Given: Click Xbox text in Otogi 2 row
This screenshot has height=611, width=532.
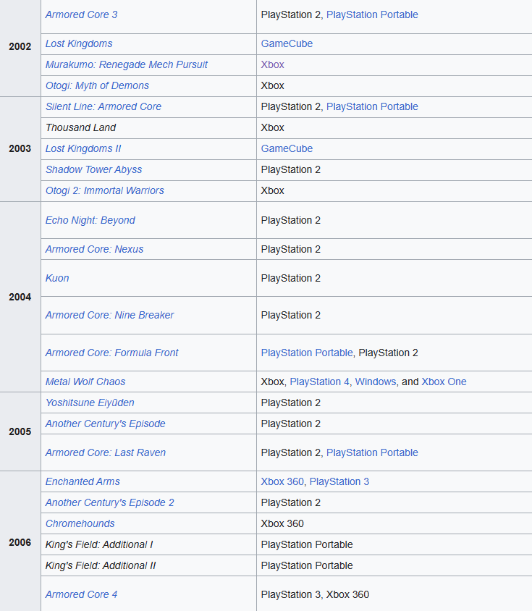Looking at the screenshot, I should tap(272, 191).
